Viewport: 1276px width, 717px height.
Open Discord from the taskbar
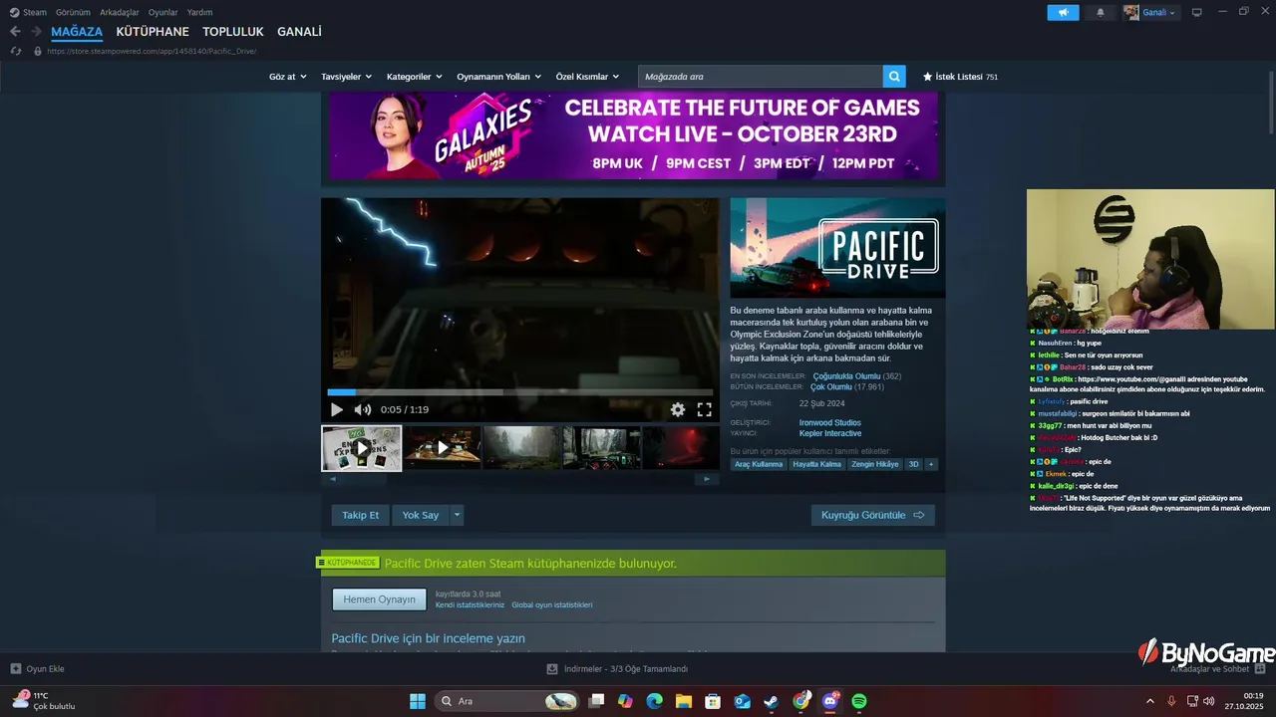(830, 701)
